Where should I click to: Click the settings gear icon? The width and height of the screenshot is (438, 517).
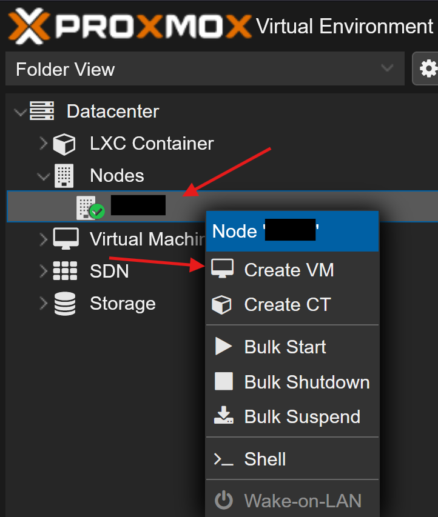tap(428, 68)
